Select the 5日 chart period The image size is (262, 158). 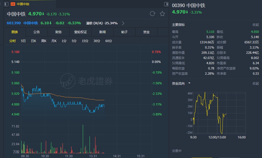pyautogui.click(x=23, y=41)
